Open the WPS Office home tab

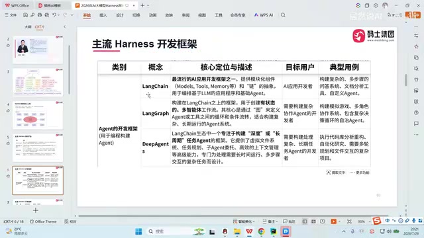coord(17,5)
